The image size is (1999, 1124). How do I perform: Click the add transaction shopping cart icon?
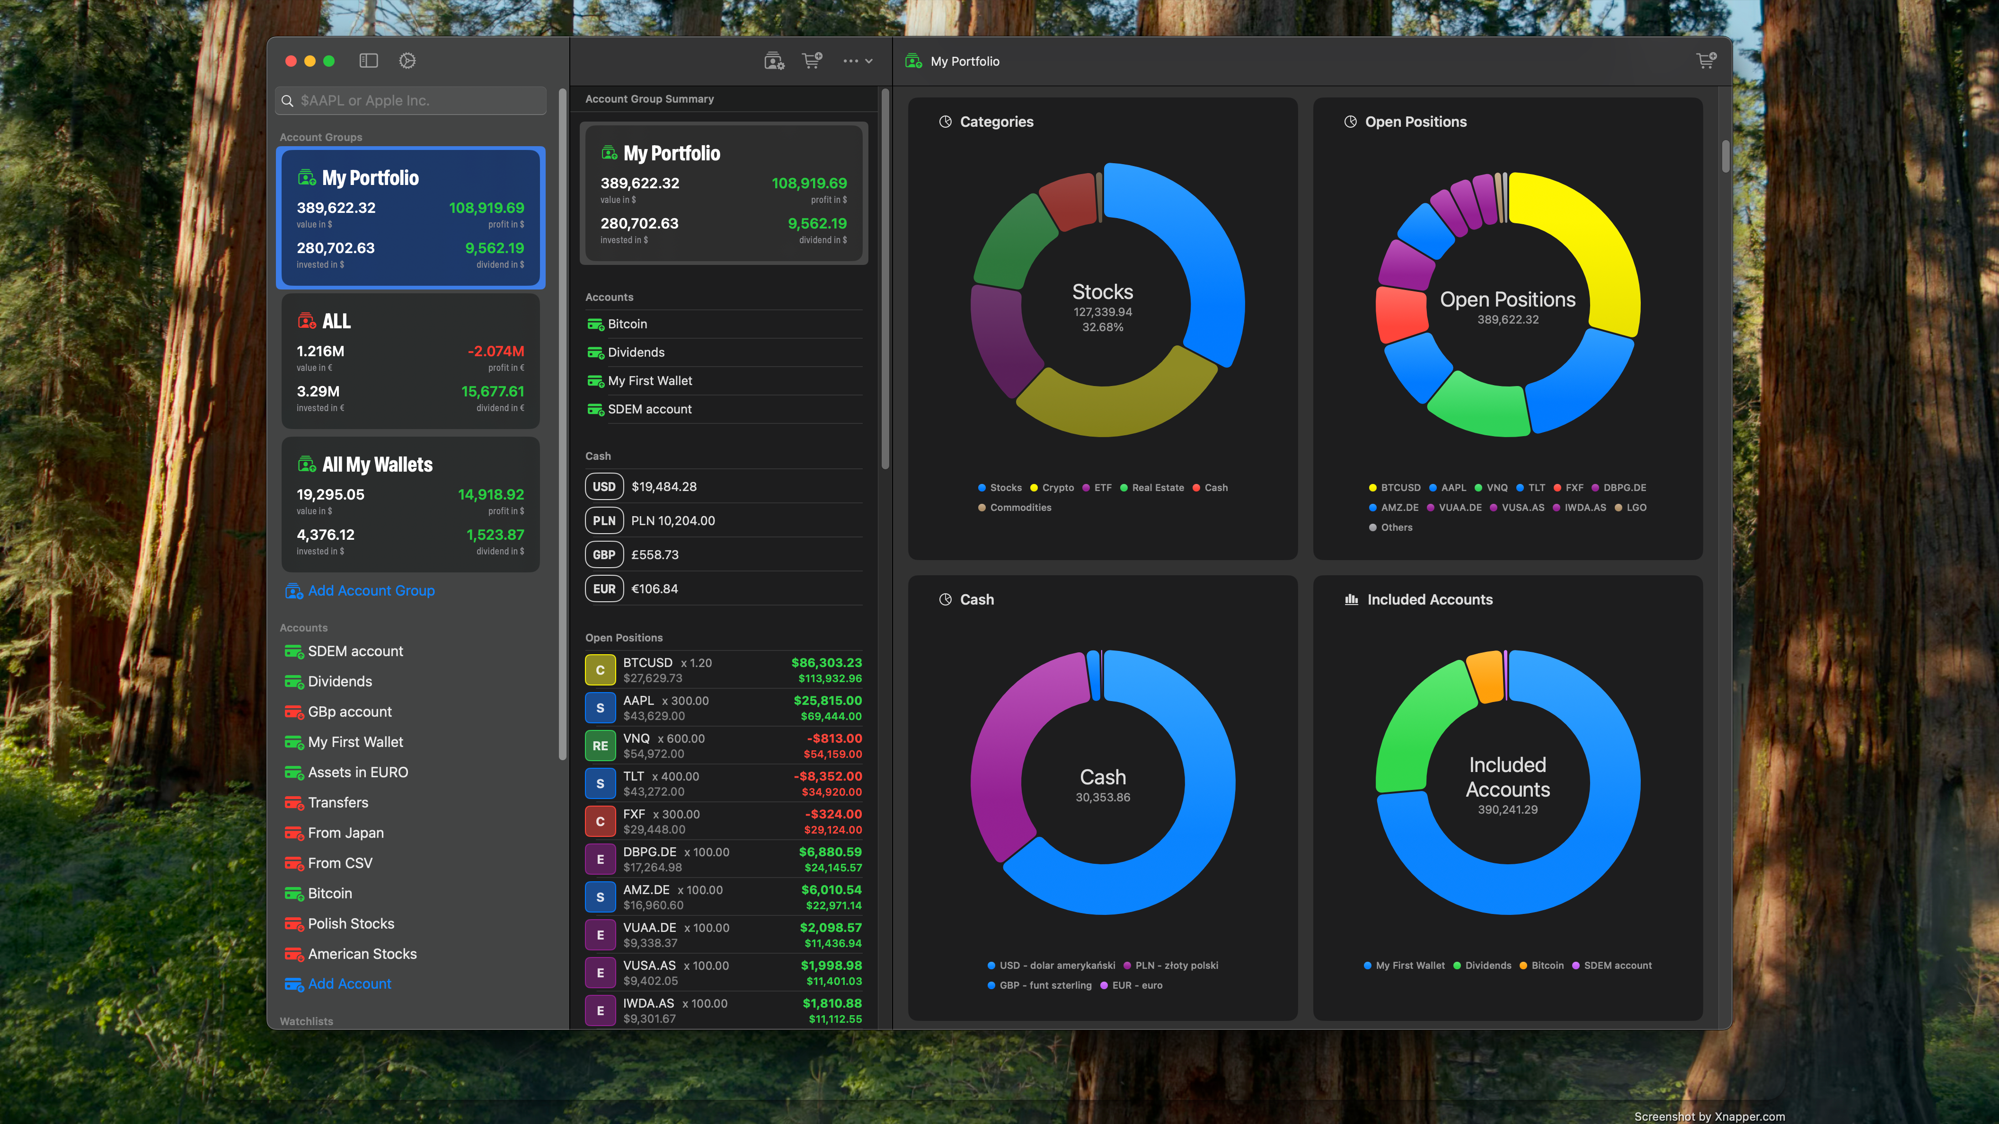point(811,61)
